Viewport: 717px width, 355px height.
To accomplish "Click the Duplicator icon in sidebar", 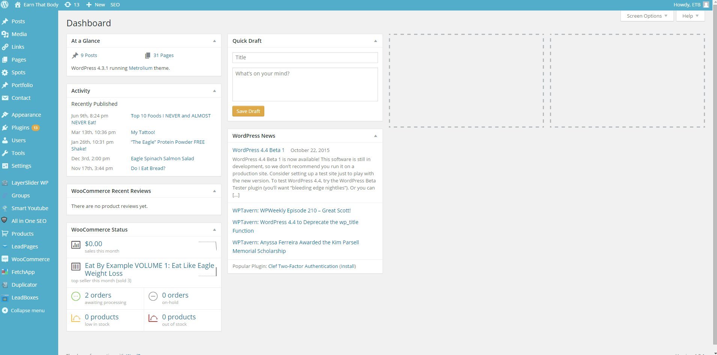I will [5, 285].
